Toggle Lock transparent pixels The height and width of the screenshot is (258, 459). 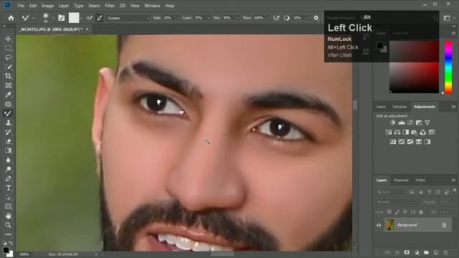click(x=389, y=212)
